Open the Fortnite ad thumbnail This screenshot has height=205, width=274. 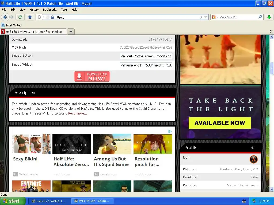tap(31, 186)
